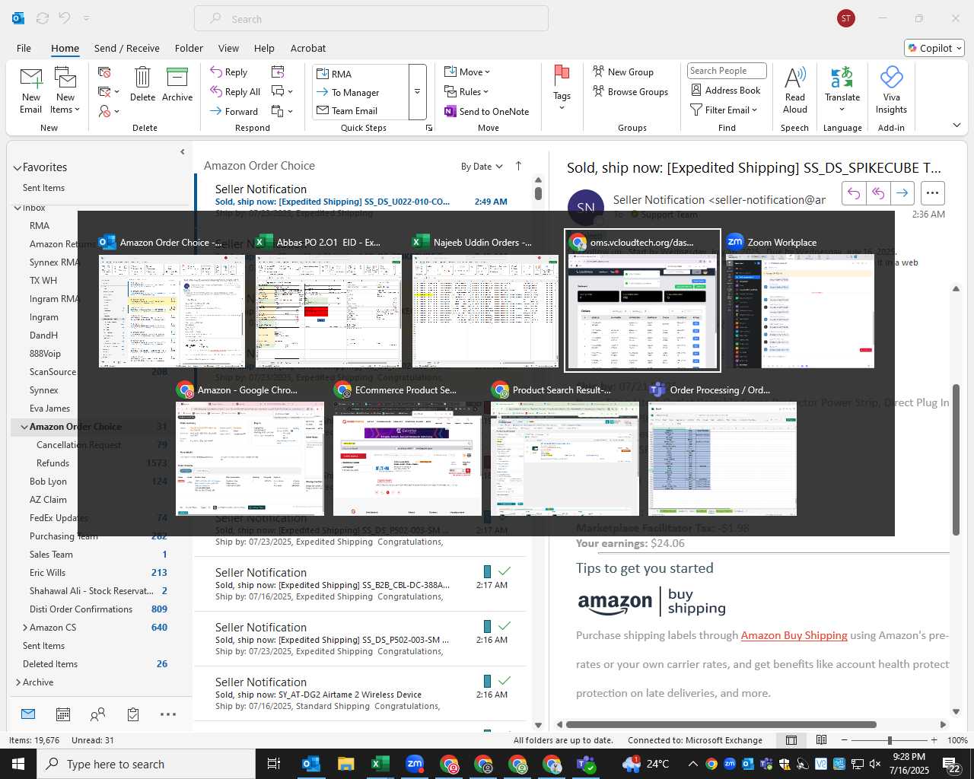Image resolution: width=974 pixels, height=779 pixels.
Task: Switch to the Folder tab
Action: point(189,48)
